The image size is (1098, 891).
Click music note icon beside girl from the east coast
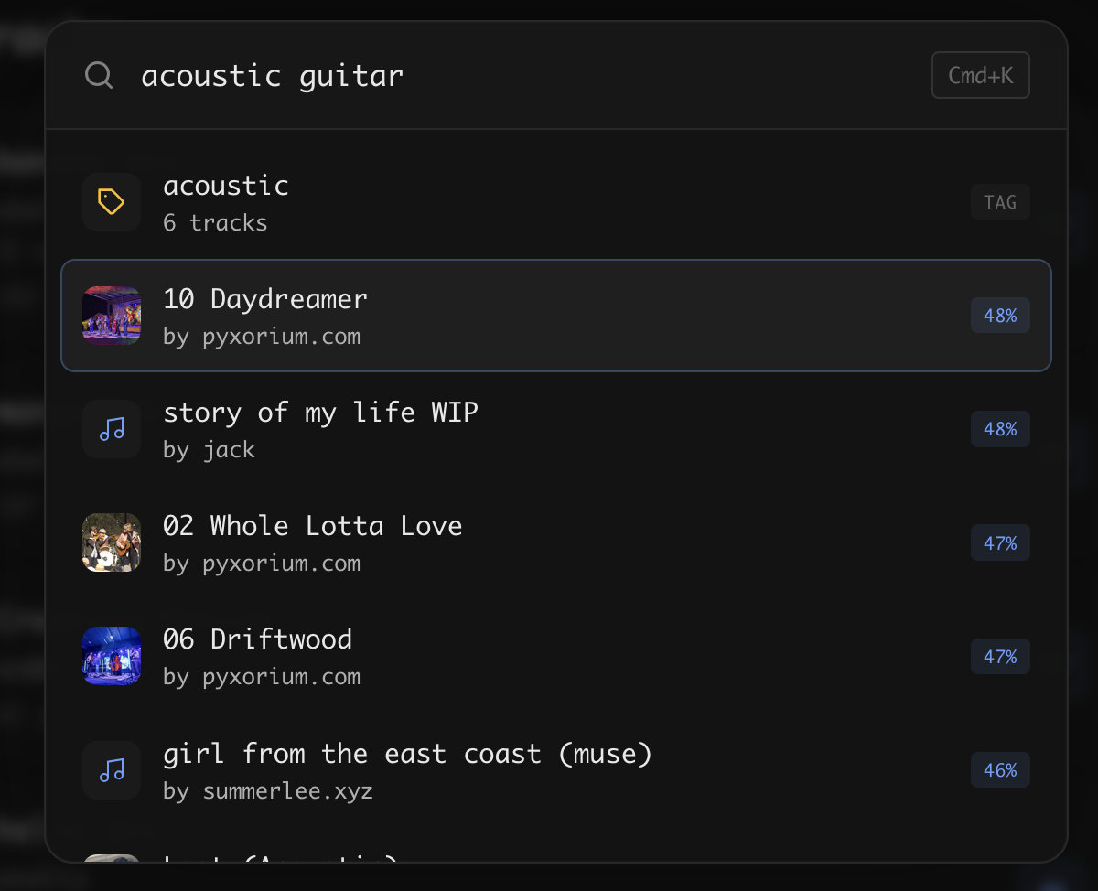[112, 770]
